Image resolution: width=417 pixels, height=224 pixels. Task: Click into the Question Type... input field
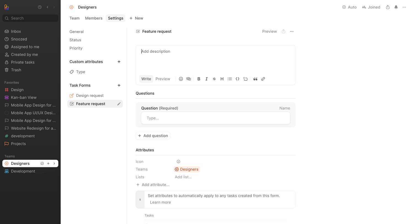[x=216, y=118]
